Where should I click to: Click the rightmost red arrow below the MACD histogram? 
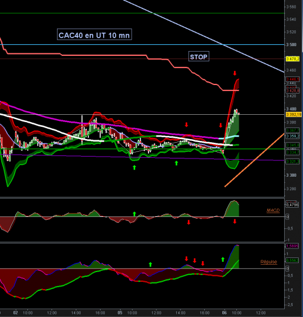[x=235, y=222]
